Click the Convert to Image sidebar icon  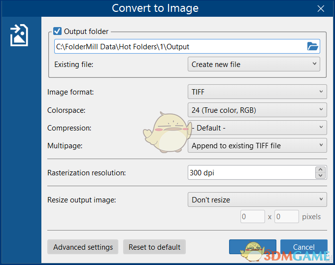click(19, 35)
